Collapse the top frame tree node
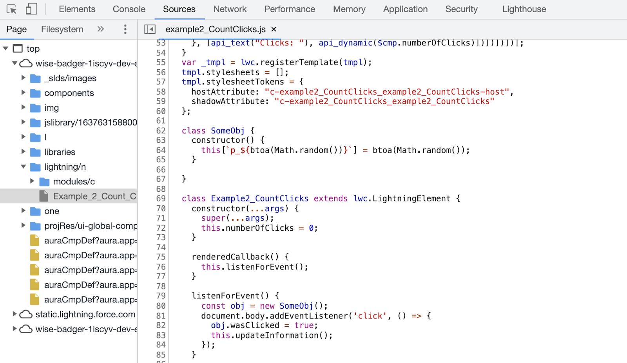The width and height of the screenshot is (627, 363). coord(5,49)
